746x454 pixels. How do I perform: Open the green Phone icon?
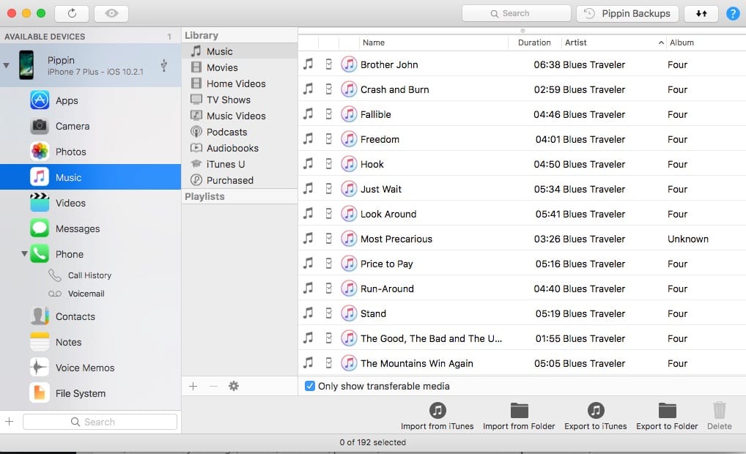[40, 254]
